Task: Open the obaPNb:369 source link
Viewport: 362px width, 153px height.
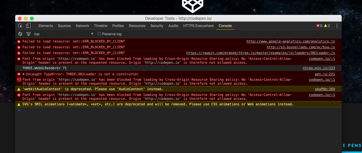Action: pos(325,89)
